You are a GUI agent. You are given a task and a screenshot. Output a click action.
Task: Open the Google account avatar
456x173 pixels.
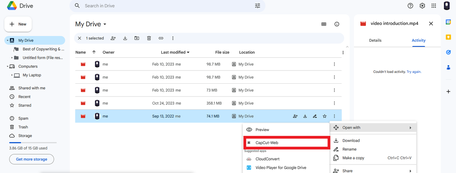447,6
